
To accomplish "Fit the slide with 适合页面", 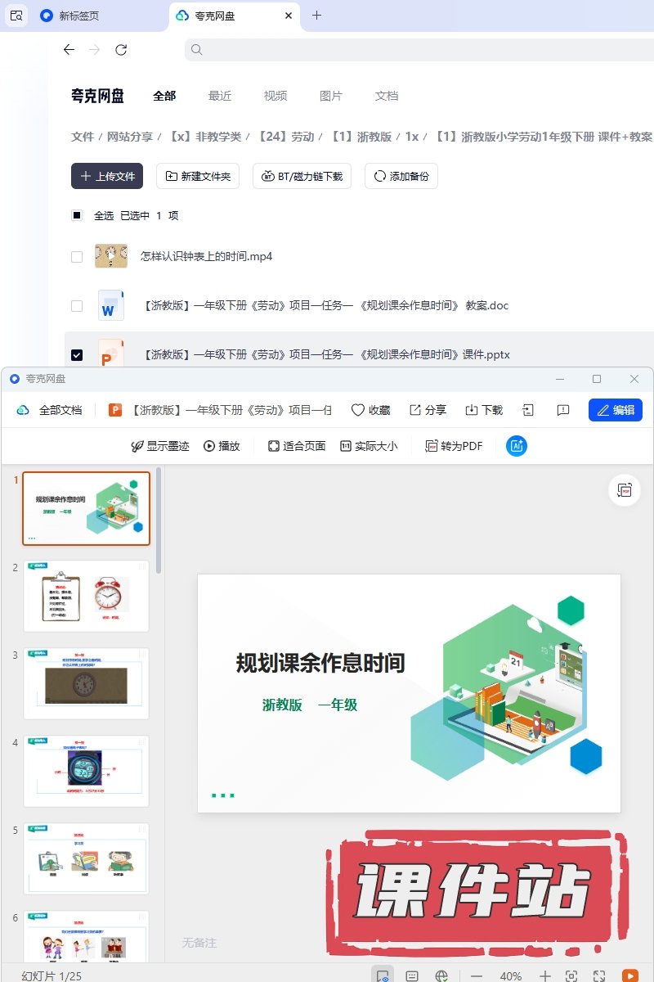I will click(297, 446).
